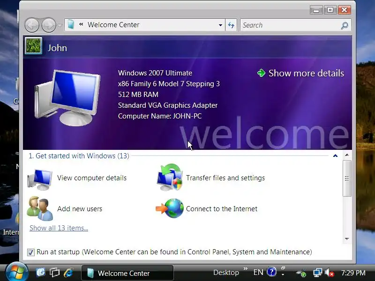Image resolution: width=375 pixels, height=281 pixels.
Task: Click the Get started with Windows heading
Action: click(x=79, y=156)
